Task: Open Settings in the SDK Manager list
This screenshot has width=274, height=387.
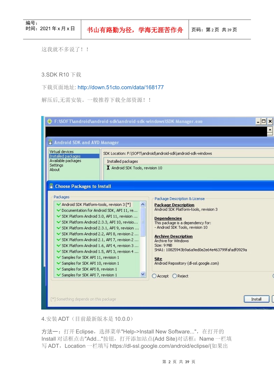Action: pyautogui.click(x=56, y=165)
